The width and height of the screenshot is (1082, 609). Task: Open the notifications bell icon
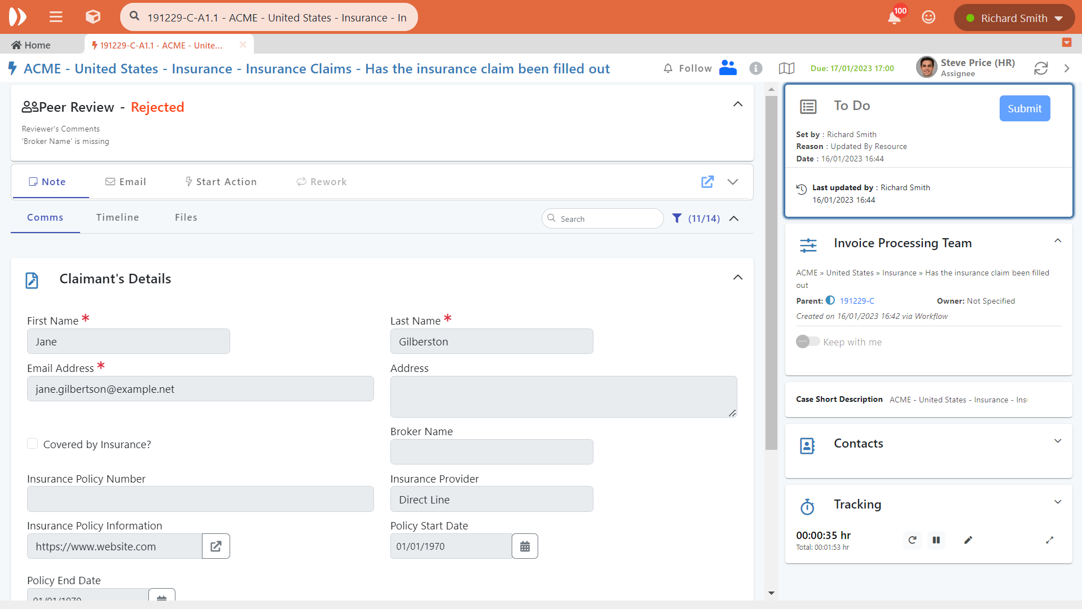[x=894, y=18]
